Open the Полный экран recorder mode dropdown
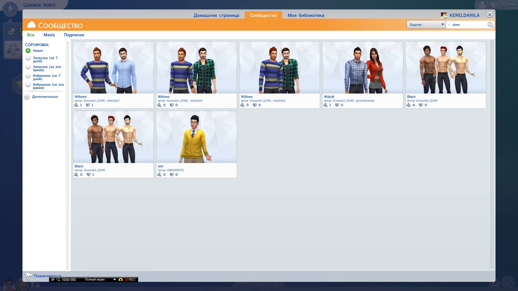The image size is (518, 291). coord(114,279)
